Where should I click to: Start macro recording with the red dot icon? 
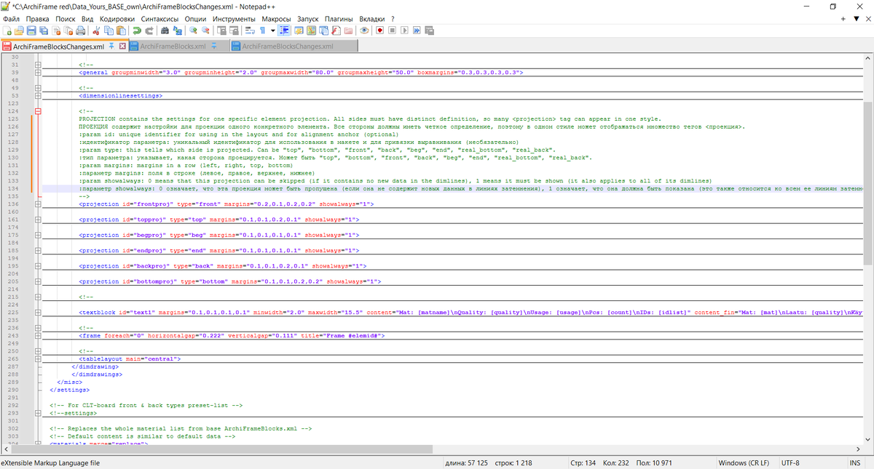point(380,31)
